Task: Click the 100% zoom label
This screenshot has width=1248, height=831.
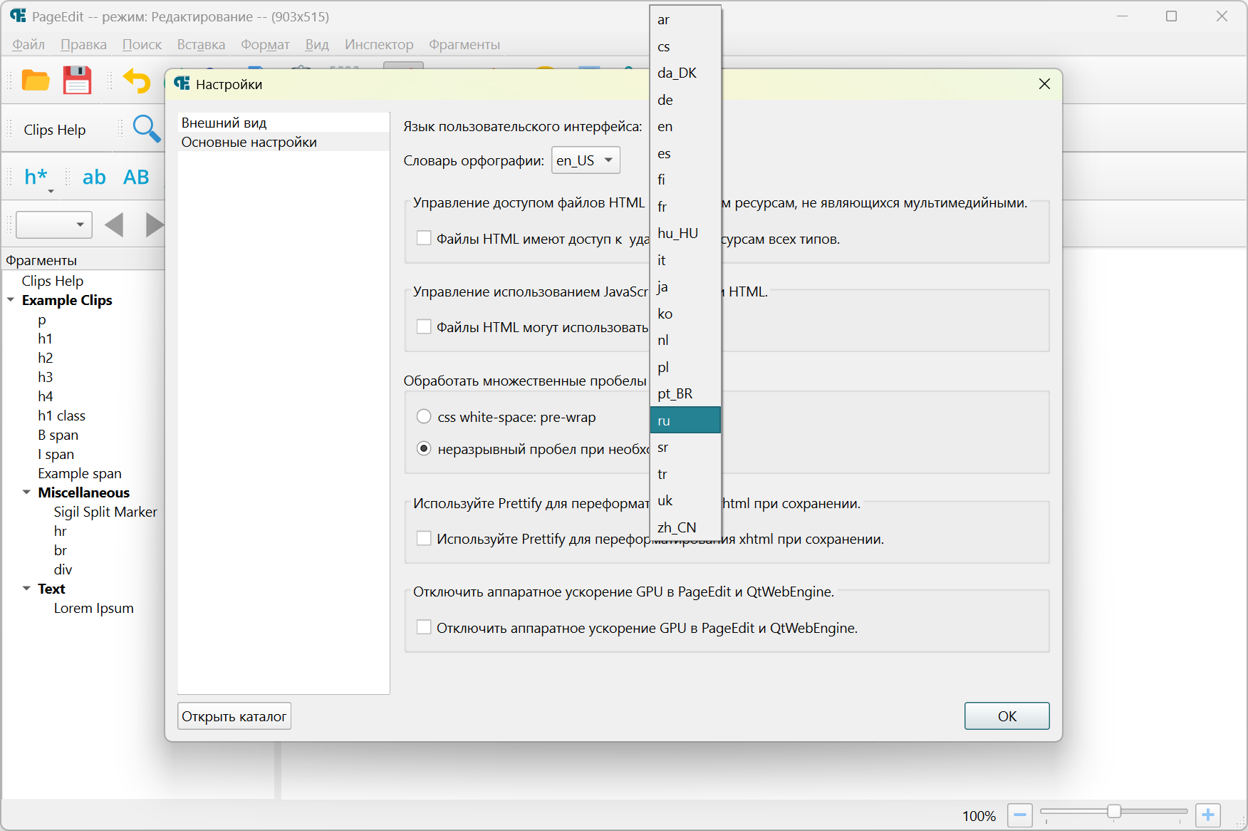Action: (979, 816)
